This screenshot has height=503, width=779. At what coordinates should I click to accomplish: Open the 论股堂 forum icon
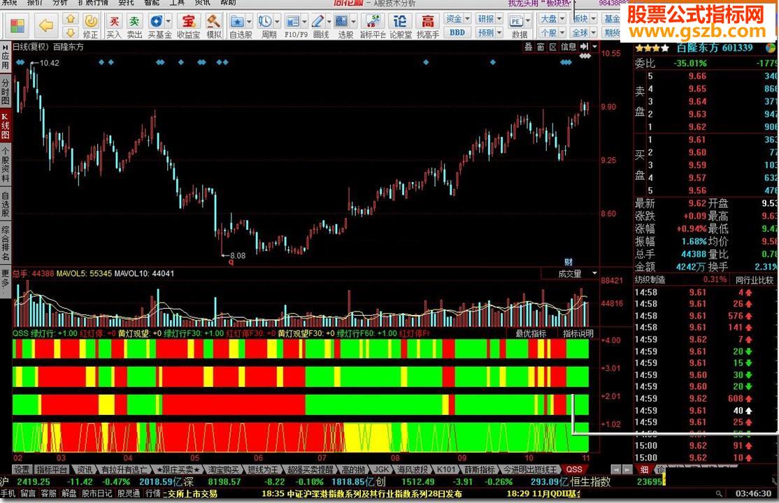pyautogui.click(x=401, y=26)
